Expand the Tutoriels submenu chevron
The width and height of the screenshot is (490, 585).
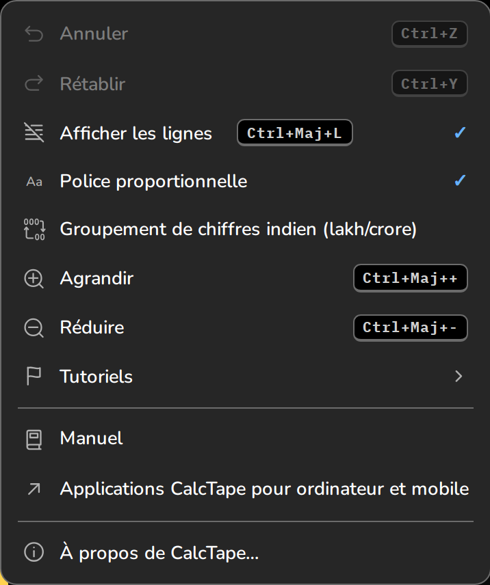point(459,376)
